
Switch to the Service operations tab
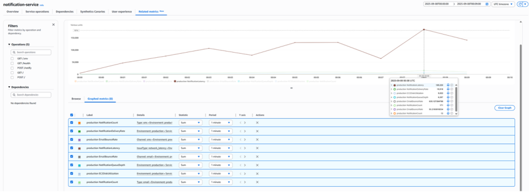coord(37,11)
